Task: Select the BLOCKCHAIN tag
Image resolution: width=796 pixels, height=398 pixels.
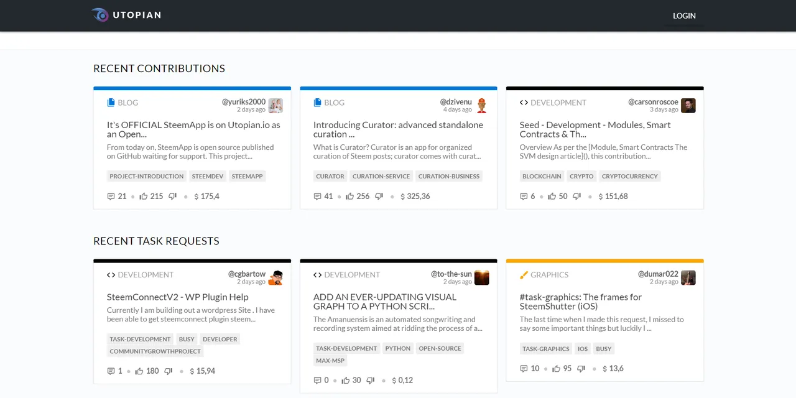Action: pos(542,176)
